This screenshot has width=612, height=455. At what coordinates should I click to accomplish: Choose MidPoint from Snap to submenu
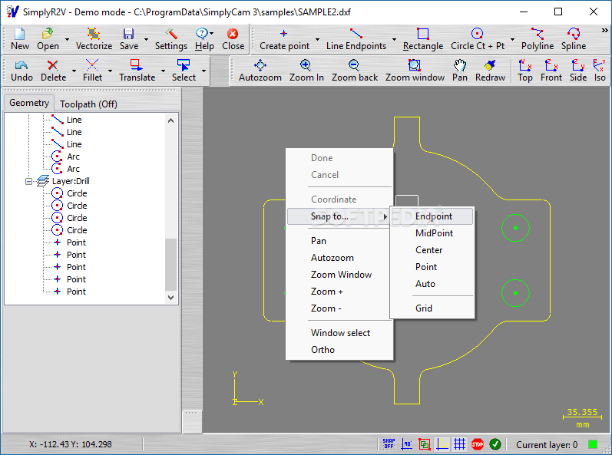point(434,233)
